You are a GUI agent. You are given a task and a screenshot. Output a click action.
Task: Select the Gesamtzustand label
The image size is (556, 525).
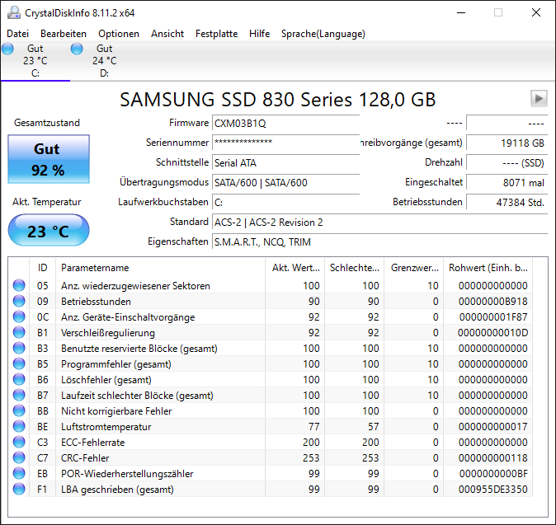pyautogui.click(x=47, y=123)
